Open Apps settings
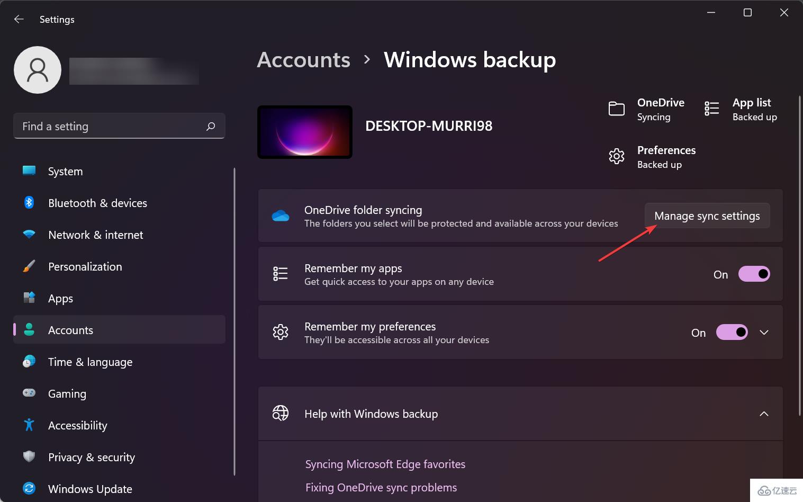The image size is (803, 502). (x=120, y=298)
